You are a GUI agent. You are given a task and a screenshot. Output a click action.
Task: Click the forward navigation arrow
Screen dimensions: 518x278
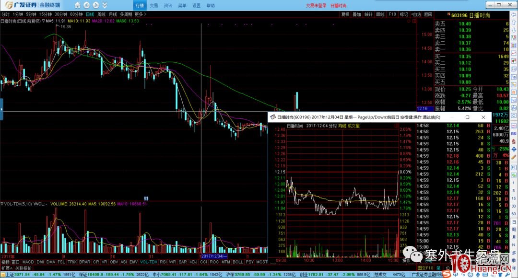click(96, 5)
